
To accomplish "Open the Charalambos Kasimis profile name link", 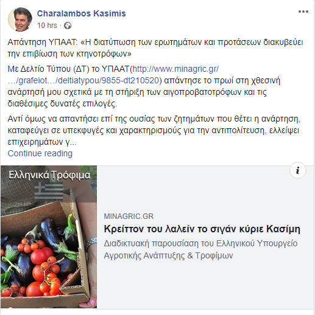I will (82, 13).
